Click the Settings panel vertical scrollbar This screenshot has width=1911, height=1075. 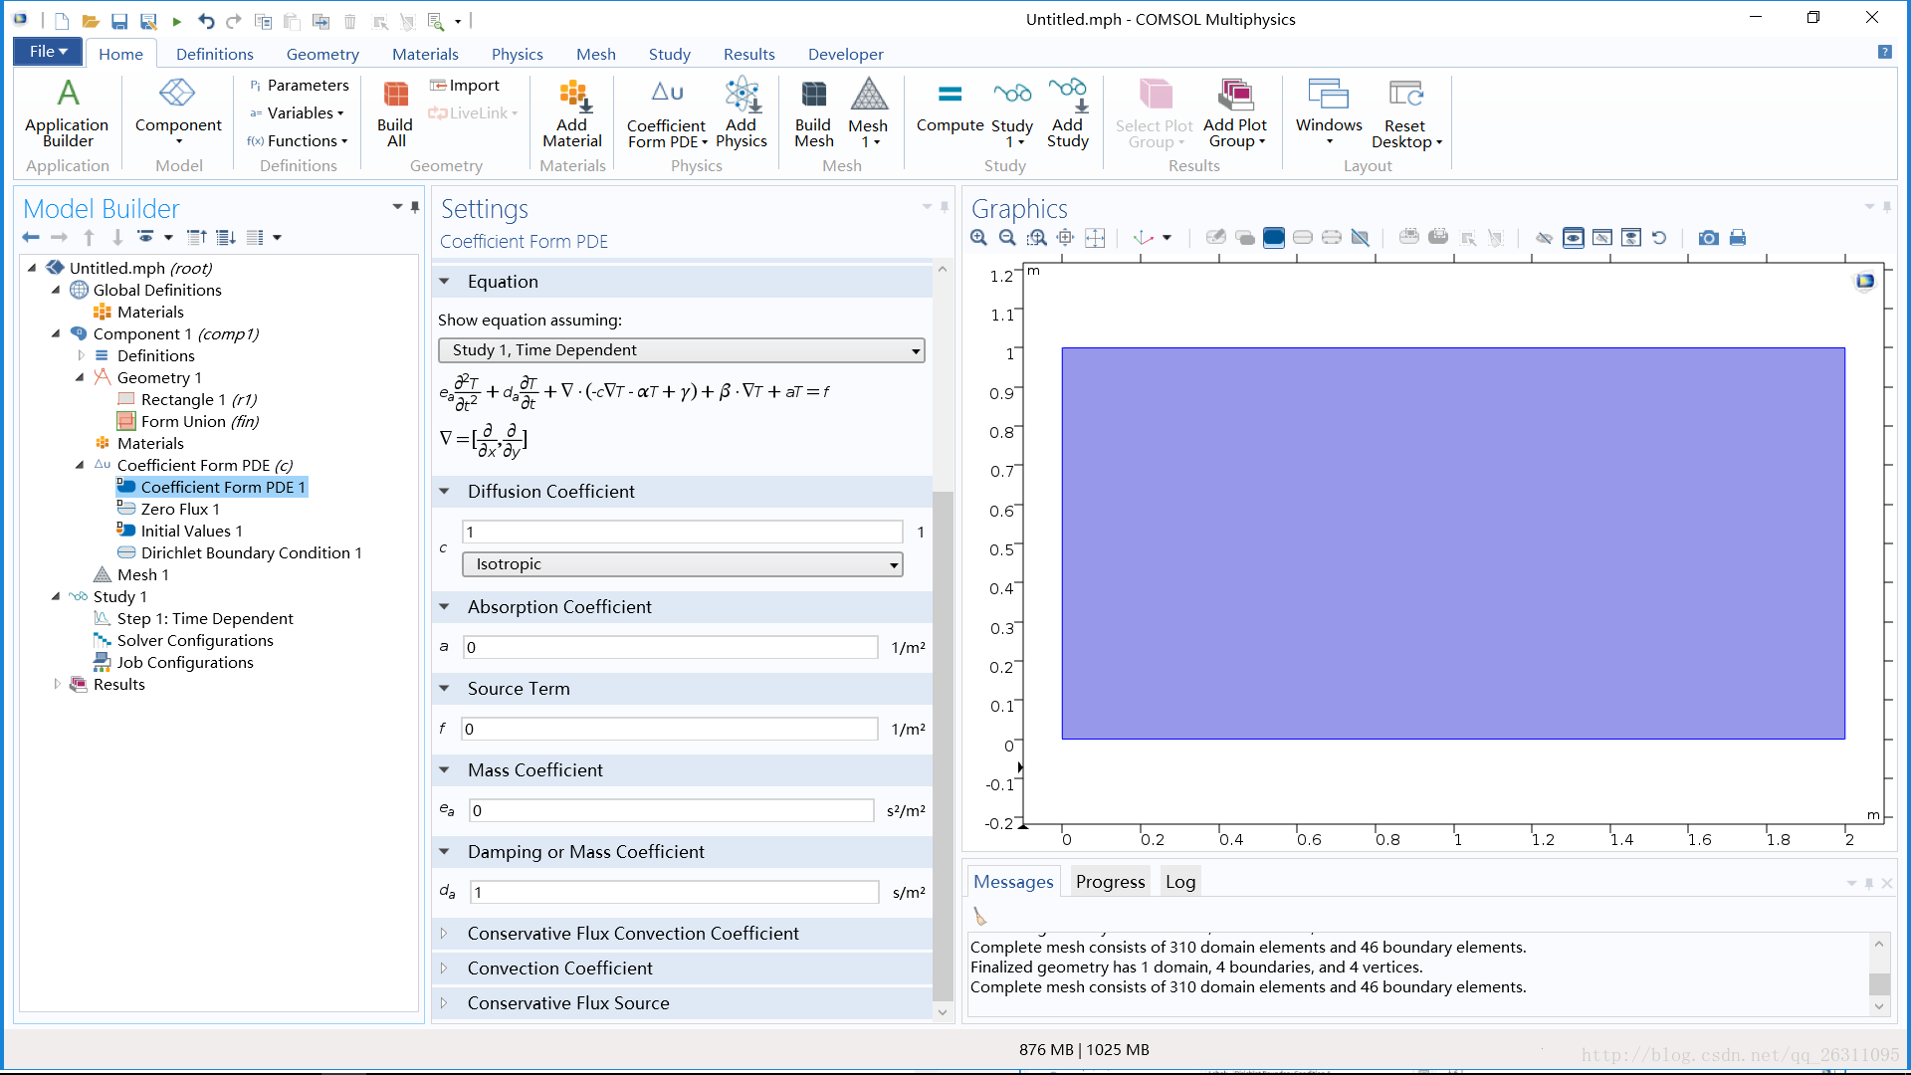coord(943,747)
